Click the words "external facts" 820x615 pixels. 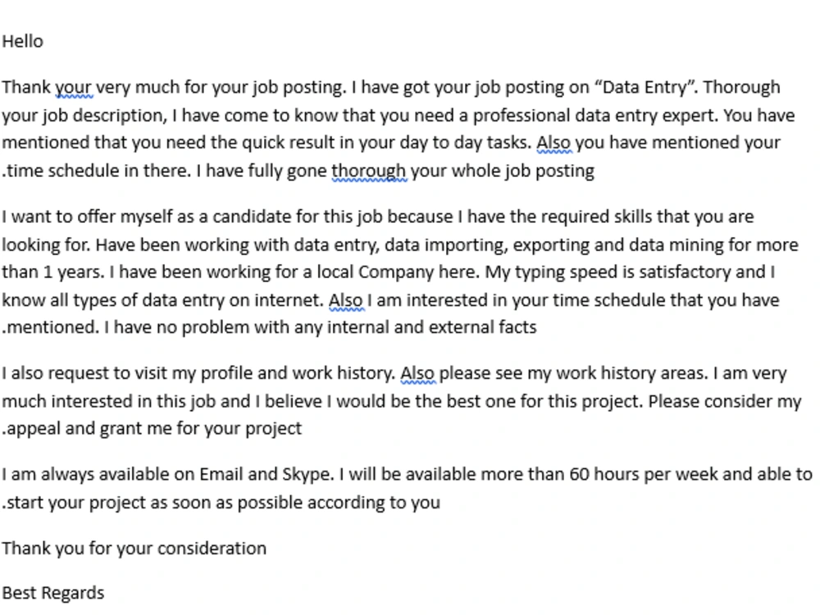[x=483, y=327]
